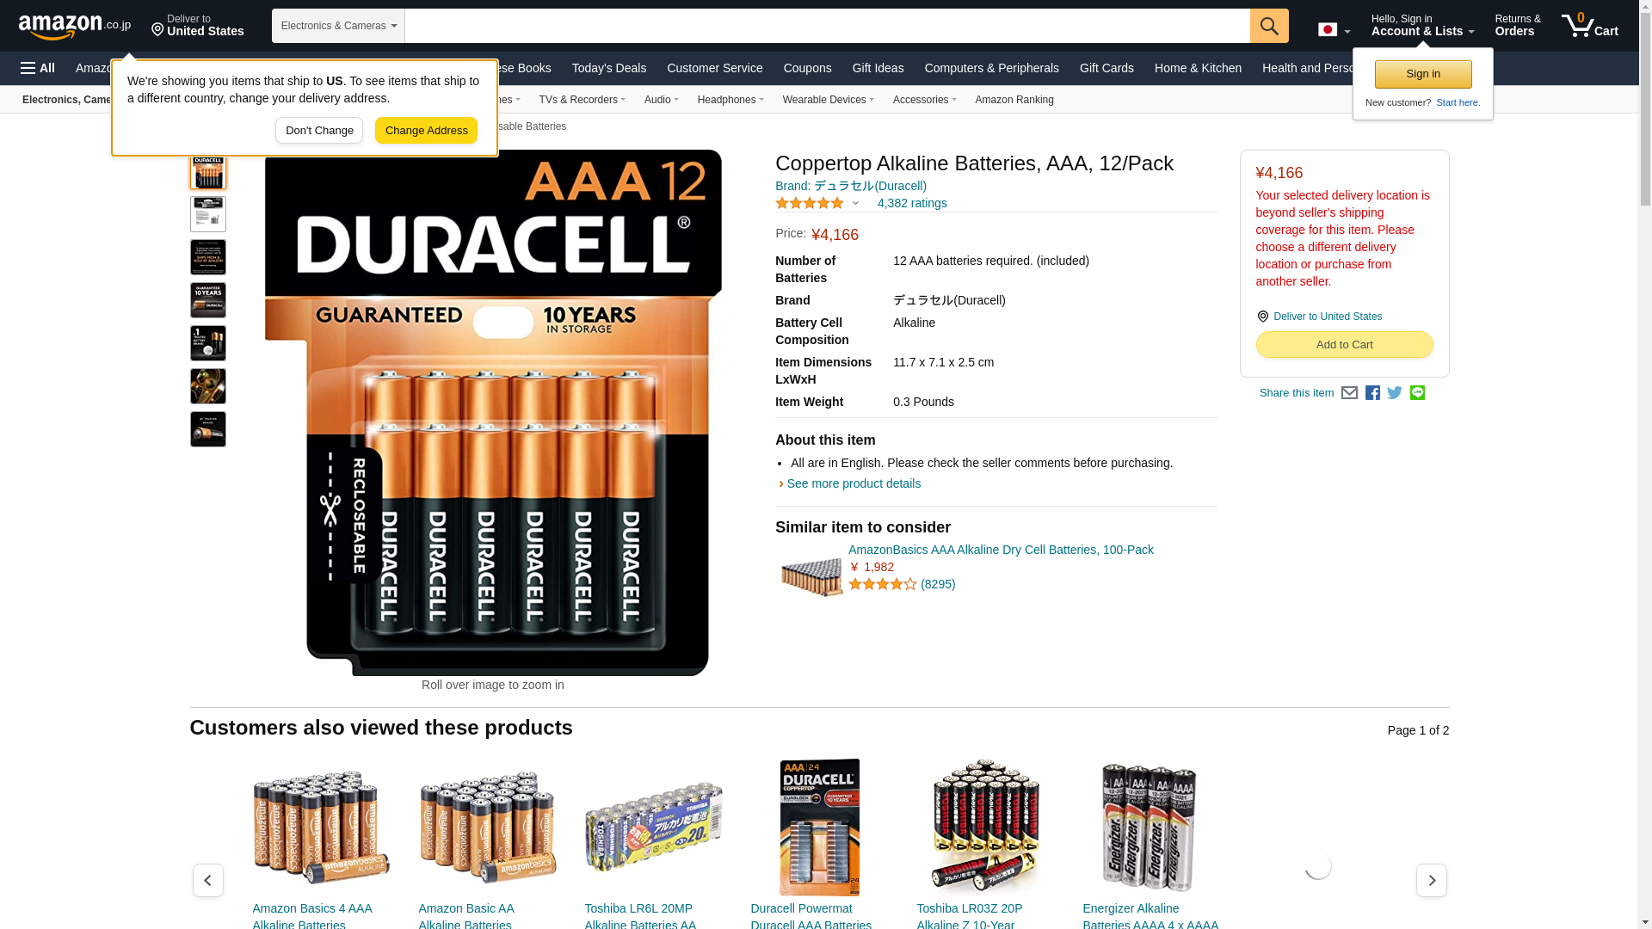Open the All hamburger menu
The width and height of the screenshot is (1652, 929).
[x=38, y=68]
